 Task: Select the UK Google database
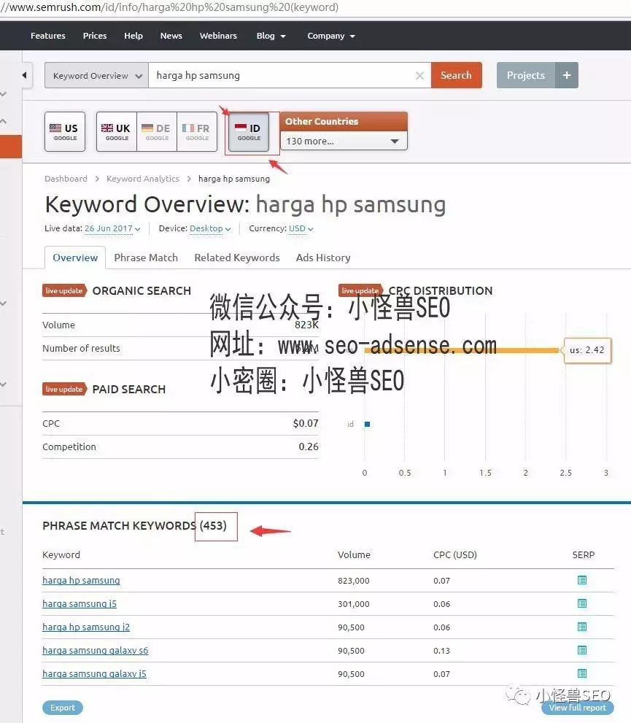point(117,131)
